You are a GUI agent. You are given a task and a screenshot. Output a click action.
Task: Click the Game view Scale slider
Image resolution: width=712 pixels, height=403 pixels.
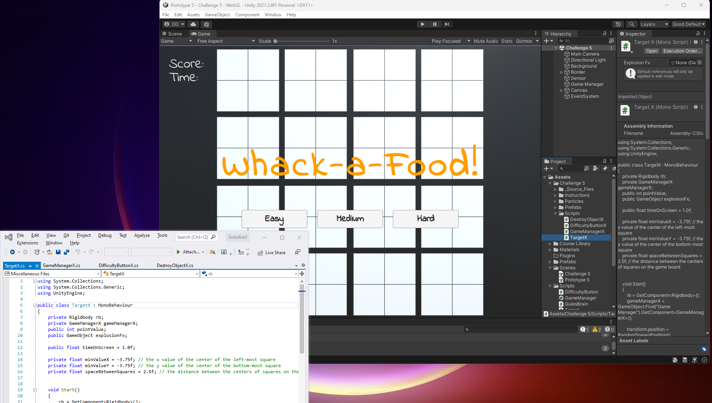click(302, 41)
